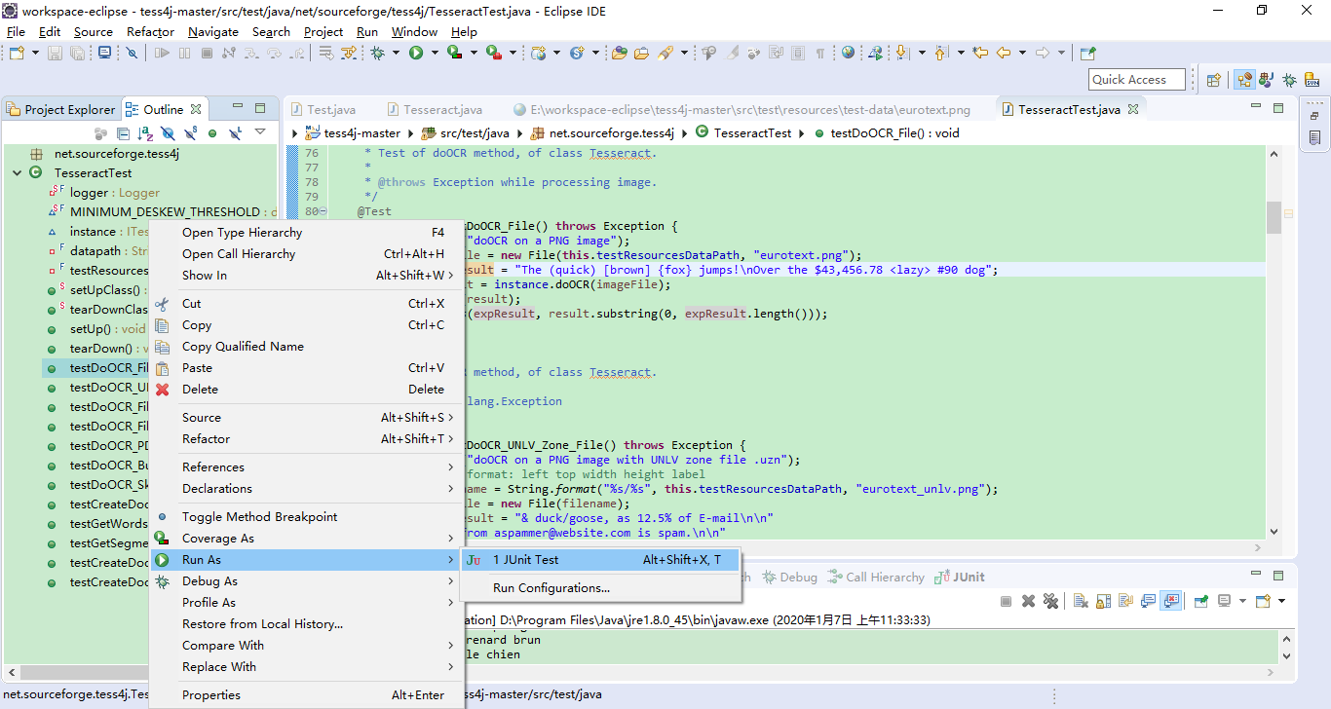Viewport: 1331px width, 709px height.
Task: Click Collapse All in Outline toolbar
Action: [x=123, y=132]
